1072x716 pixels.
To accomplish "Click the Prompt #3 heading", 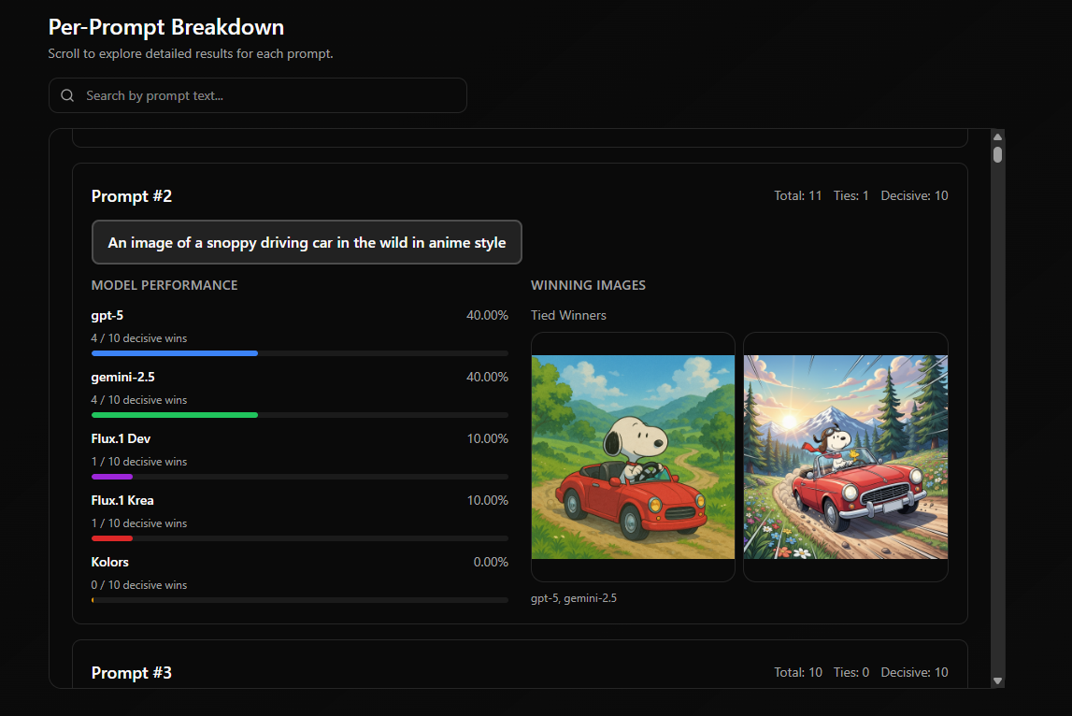I will 132,672.
